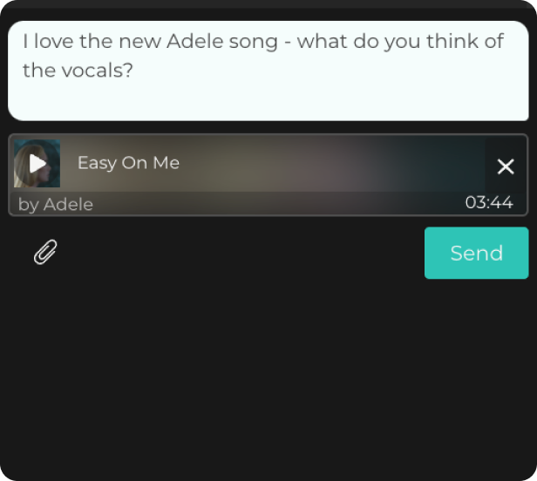Send the message
The width and height of the screenshot is (537, 481).
click(476, 253)
